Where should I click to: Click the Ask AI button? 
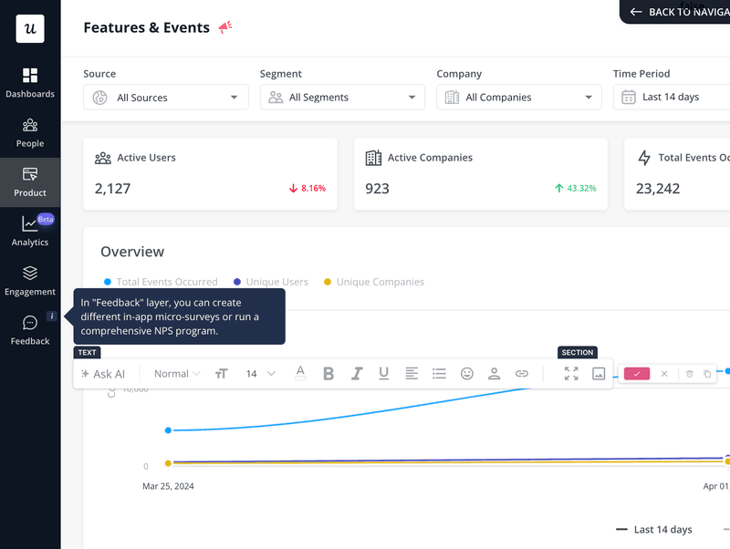(x=104, y=373)
